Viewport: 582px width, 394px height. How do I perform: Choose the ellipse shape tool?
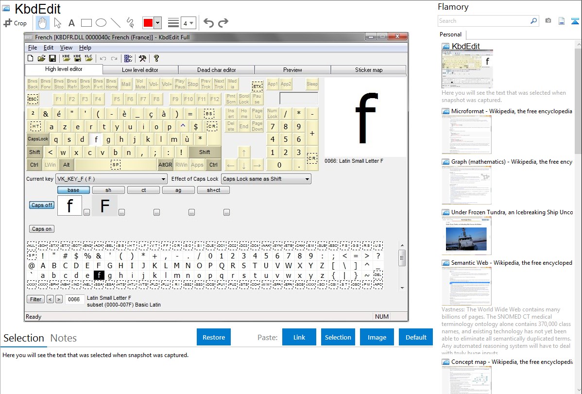coord(101,23)
